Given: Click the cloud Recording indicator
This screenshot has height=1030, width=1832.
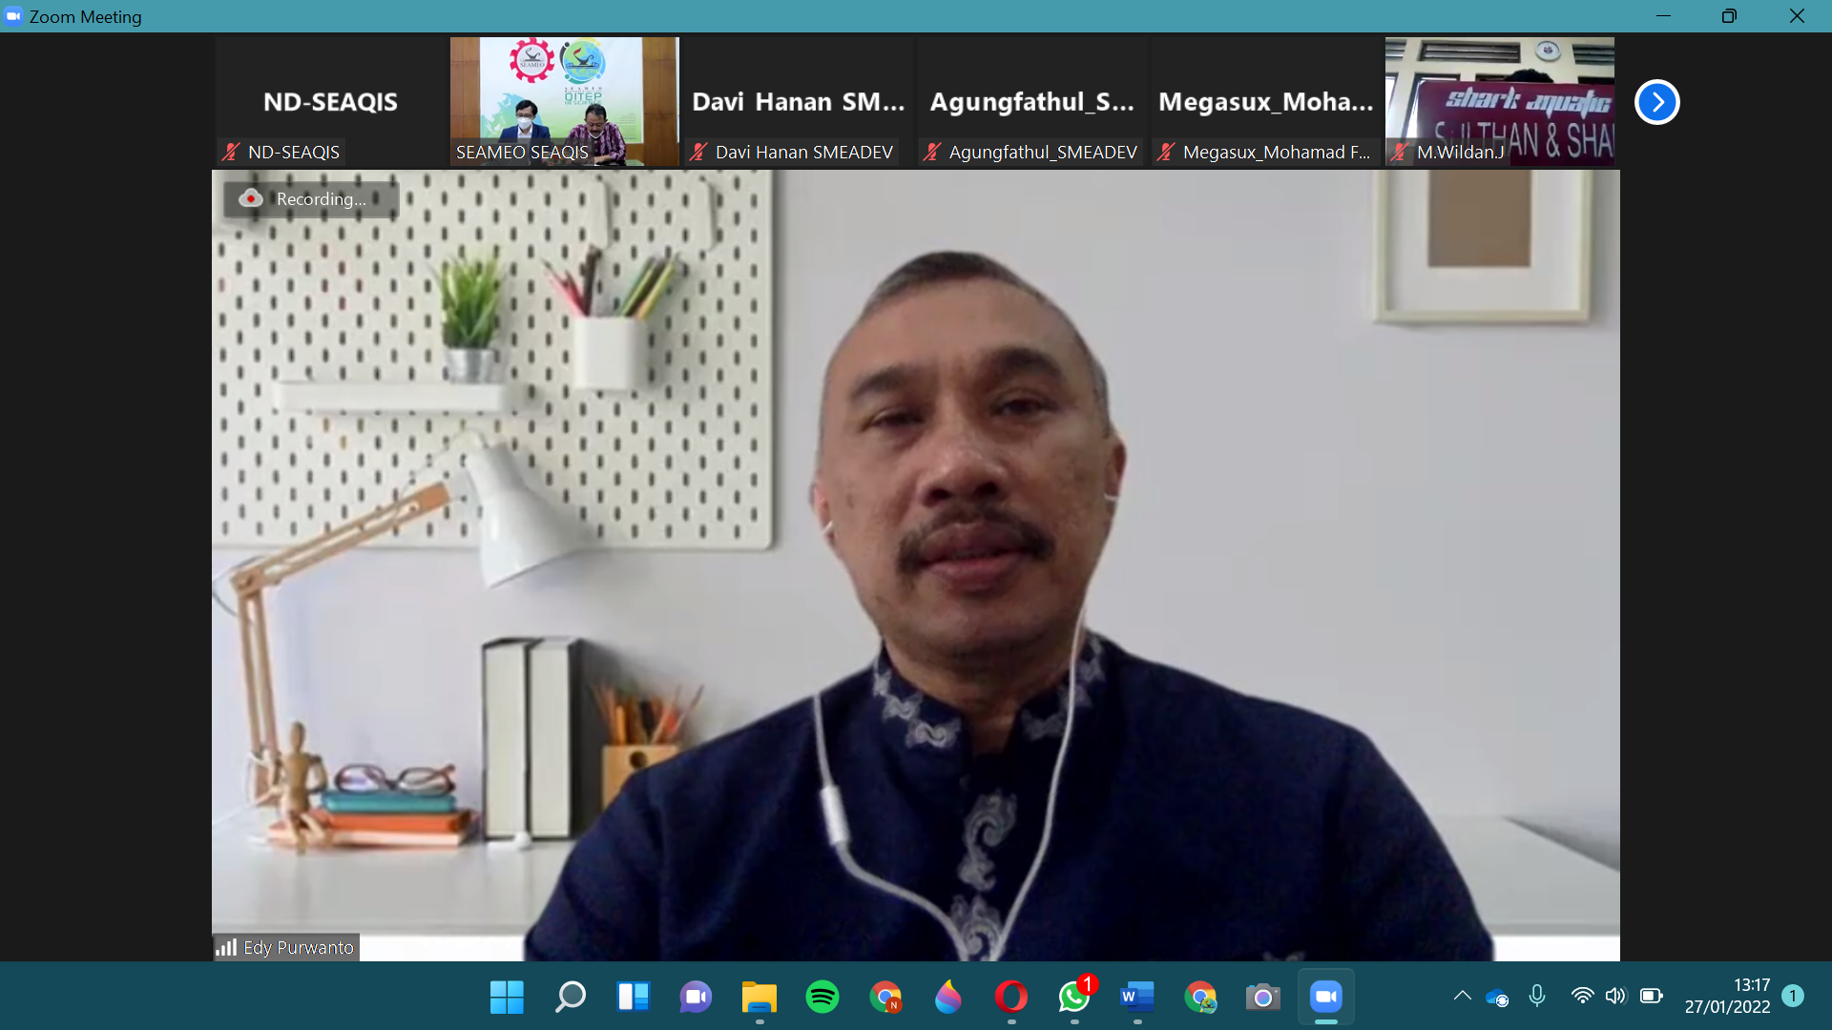Looking at the screenshot, I should [x=251, y=198].
